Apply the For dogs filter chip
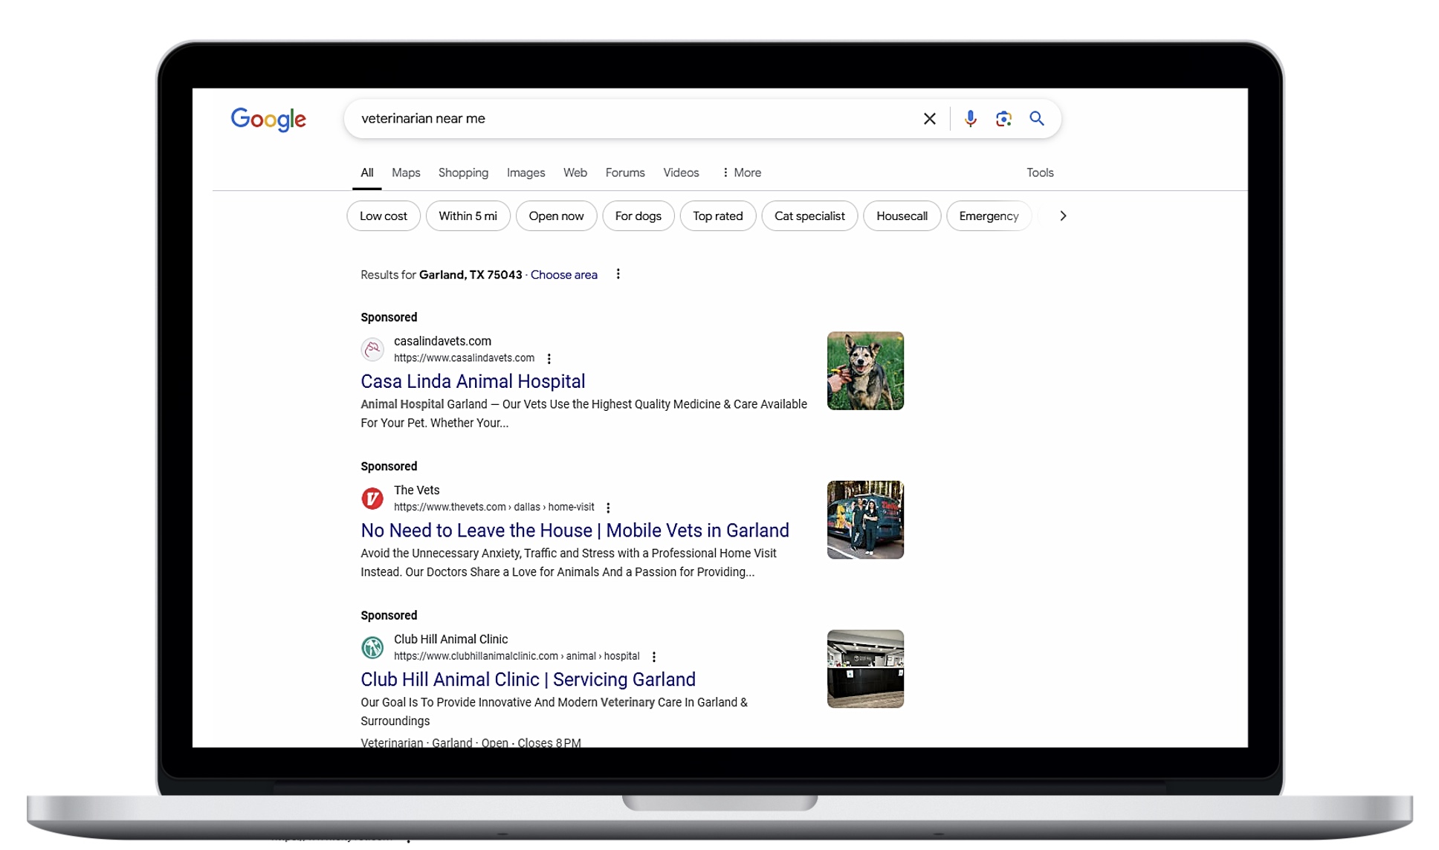This screenshot has width=1439, height=850. pos(638,216)
